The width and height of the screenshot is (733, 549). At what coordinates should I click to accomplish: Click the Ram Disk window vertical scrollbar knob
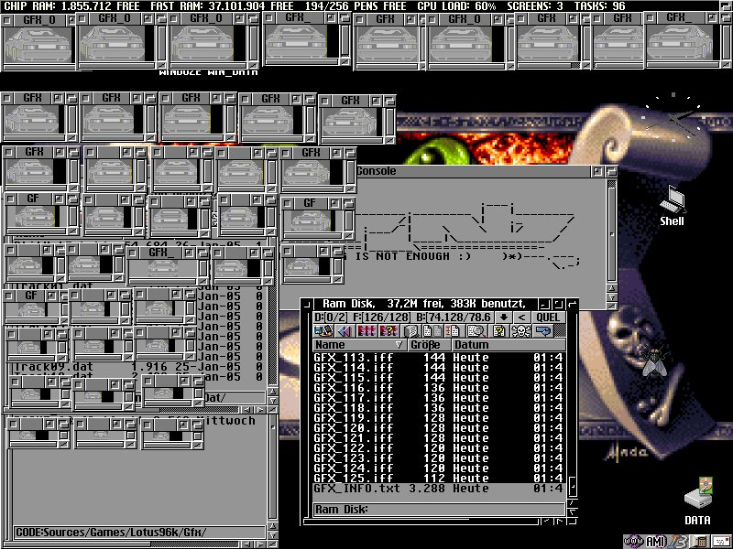[x=572, y=488]
